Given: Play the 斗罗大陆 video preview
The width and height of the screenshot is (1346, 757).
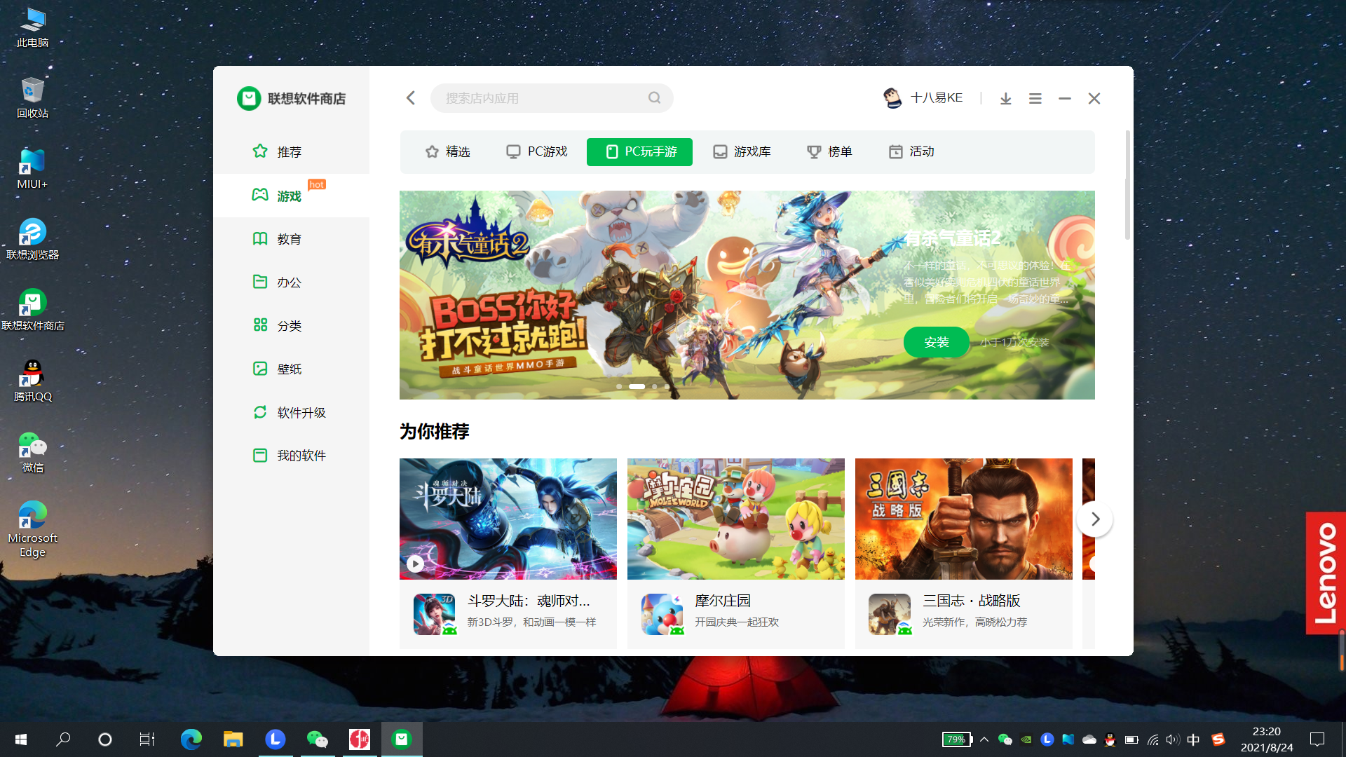Looking at the screenshot, I should point(415,564).
